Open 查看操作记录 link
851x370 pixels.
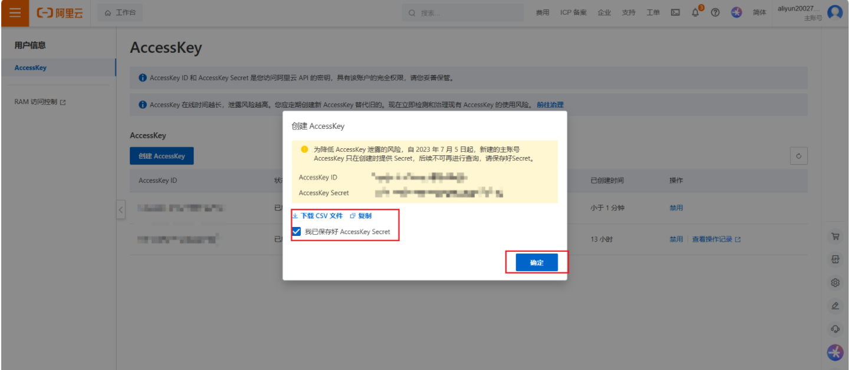click(x=717, y=239)
